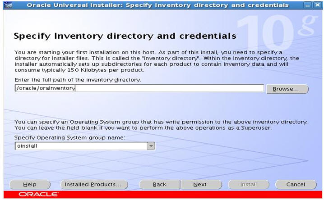This screenshot has height=200, width=324.
Task: Cancel the Oracle installation
Action: pyautogui.click(x=296, y=185)
